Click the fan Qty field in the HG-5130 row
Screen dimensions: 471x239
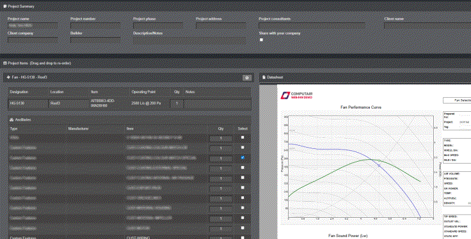(x=177, y=104)
